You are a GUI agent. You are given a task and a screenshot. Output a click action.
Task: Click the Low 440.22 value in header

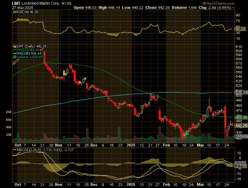click(133, 7)
